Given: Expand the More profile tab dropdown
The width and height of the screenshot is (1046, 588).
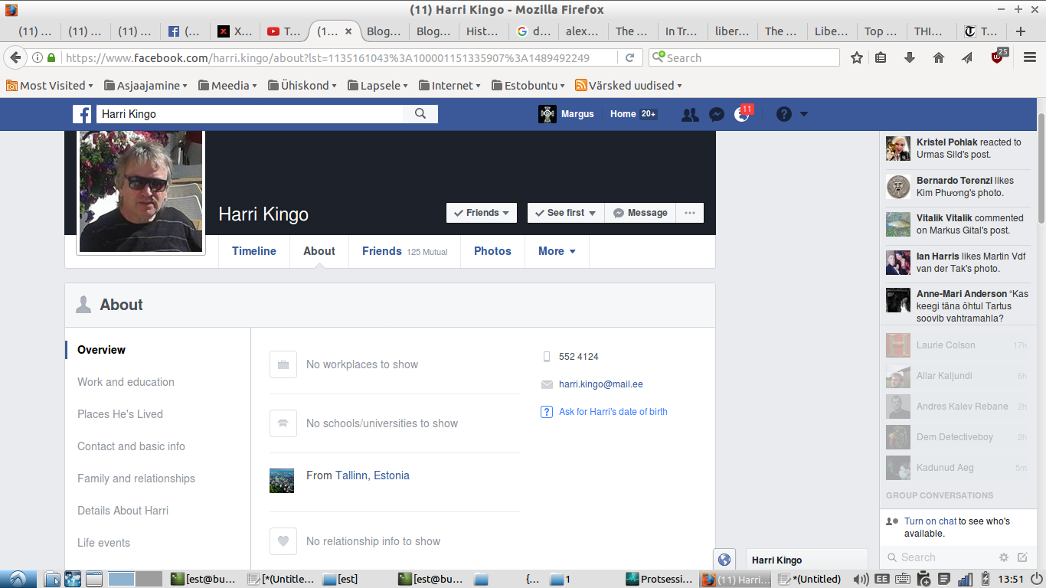Looking at the screenshot, I should 557,251.
